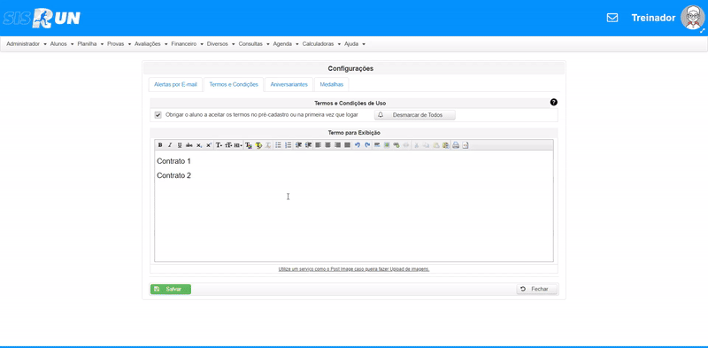Image resolution: width=708 pixels, height=348 pixels.
Task: Open the Avaliações menu
Action: tap(150, 44)
